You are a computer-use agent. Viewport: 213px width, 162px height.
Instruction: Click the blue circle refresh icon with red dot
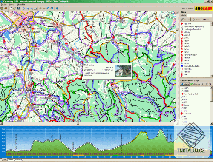(x=52, y=8)
